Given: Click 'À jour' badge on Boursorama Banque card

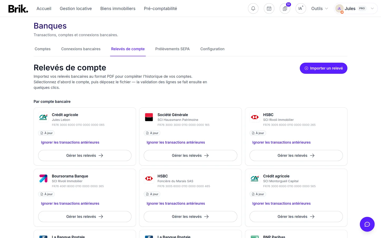Looking at the screenshot, I should (x=47, y=194).
